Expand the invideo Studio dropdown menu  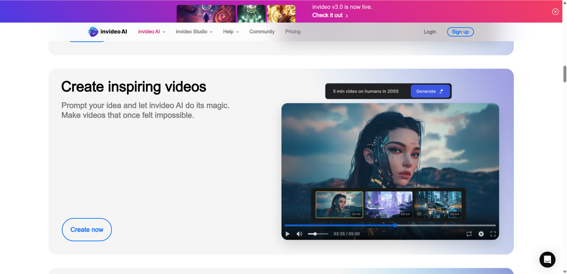pyautogui.click(x=194, y=32)
